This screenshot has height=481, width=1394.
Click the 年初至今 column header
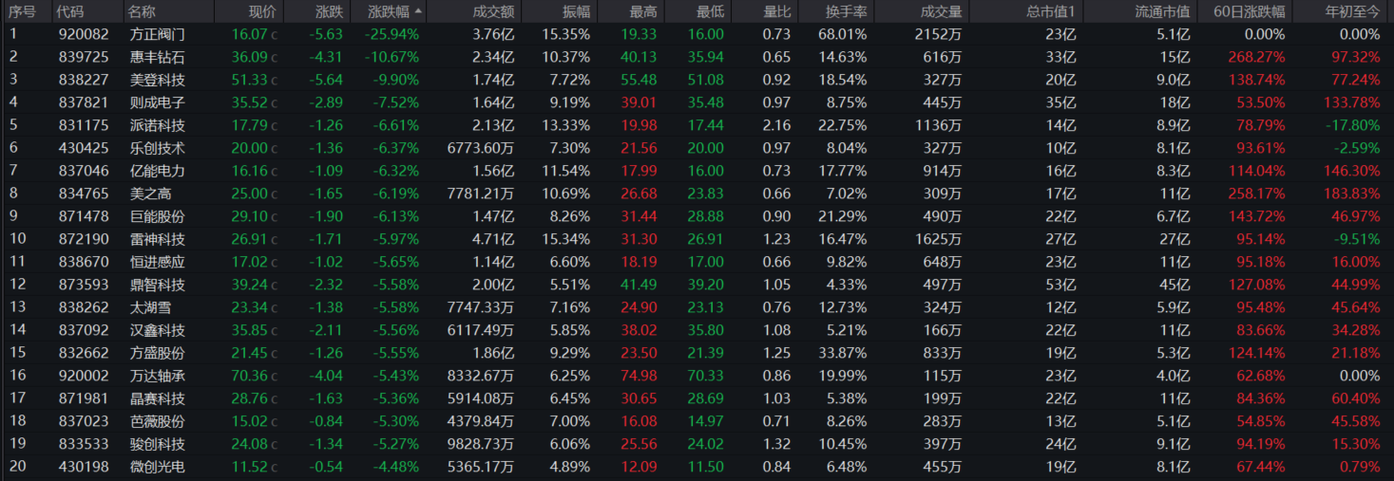click(x=1352, y=11)
